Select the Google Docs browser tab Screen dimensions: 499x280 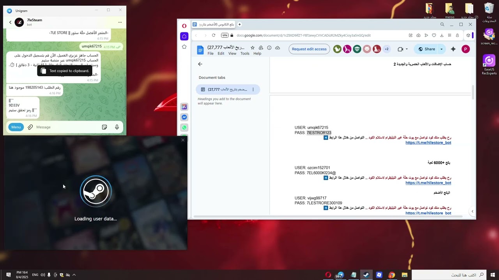click(x=214, y=24)
